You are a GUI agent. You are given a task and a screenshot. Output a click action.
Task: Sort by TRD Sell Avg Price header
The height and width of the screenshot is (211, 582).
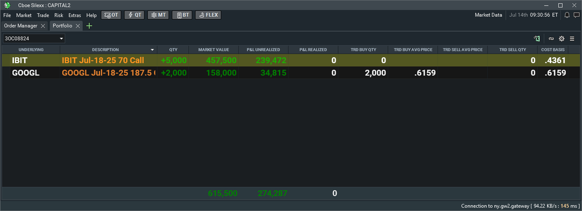[462, 49]
